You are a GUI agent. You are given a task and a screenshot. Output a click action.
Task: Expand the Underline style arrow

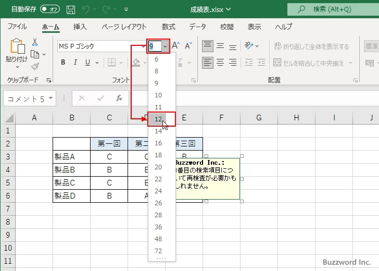97,63
